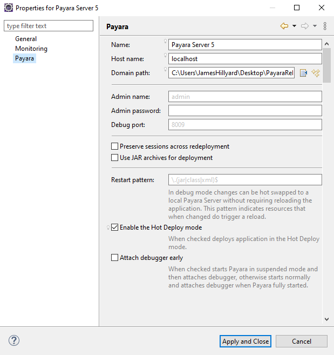Click the forward navigation arrow icon
The image size is (334, 355).
point(305,26)
